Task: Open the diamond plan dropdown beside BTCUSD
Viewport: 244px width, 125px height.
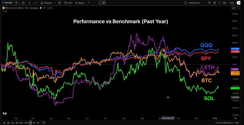Action: (17, 3)
